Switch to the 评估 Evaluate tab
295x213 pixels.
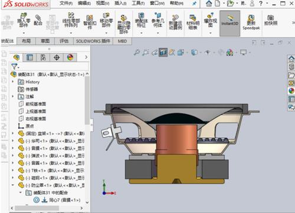click(x=64, y=41)
